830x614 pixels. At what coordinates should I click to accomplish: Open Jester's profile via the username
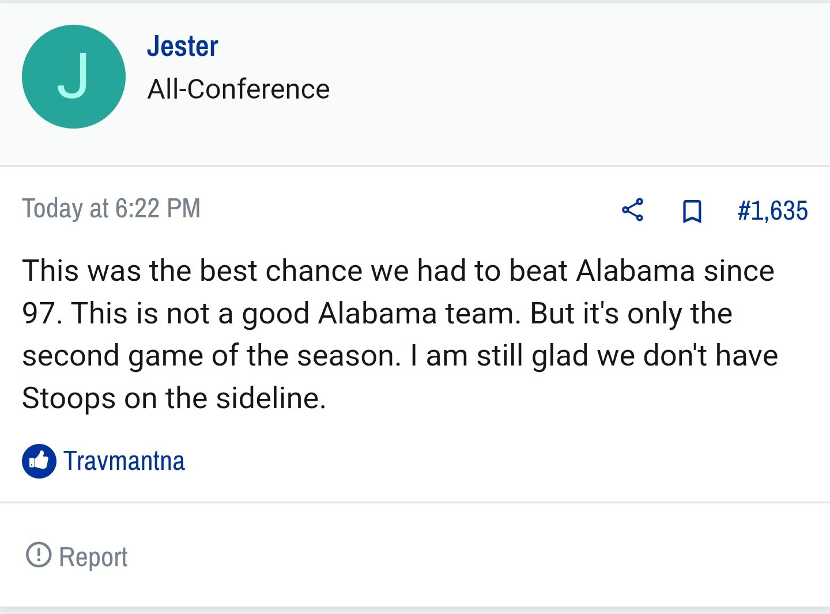tap(183, 46)
